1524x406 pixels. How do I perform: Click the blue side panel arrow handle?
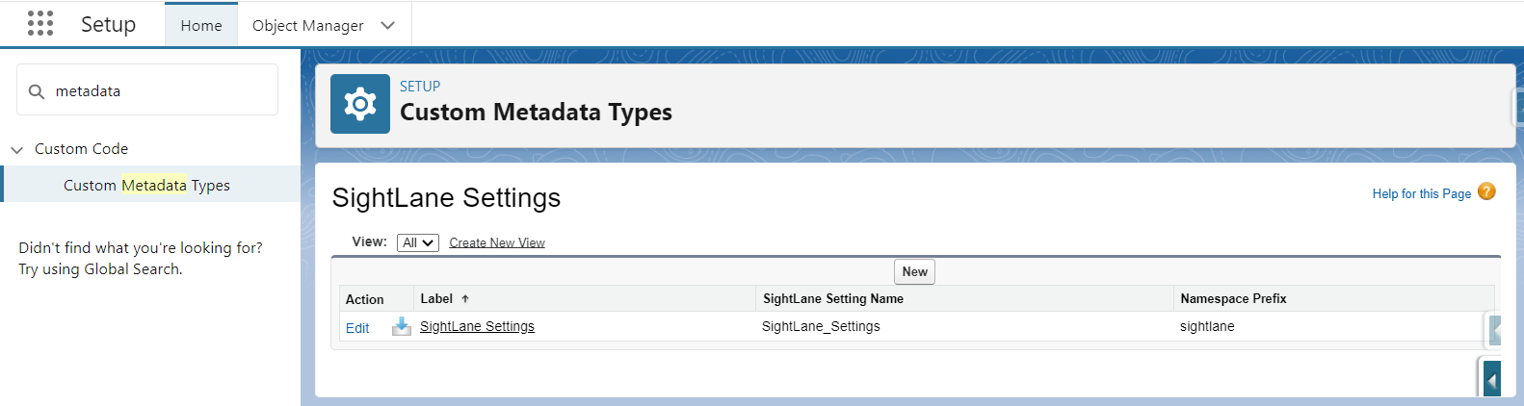1491,380
